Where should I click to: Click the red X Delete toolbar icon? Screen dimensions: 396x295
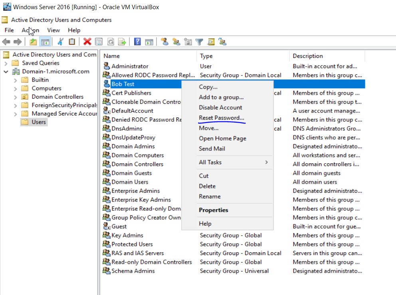(x=87, y=42)
